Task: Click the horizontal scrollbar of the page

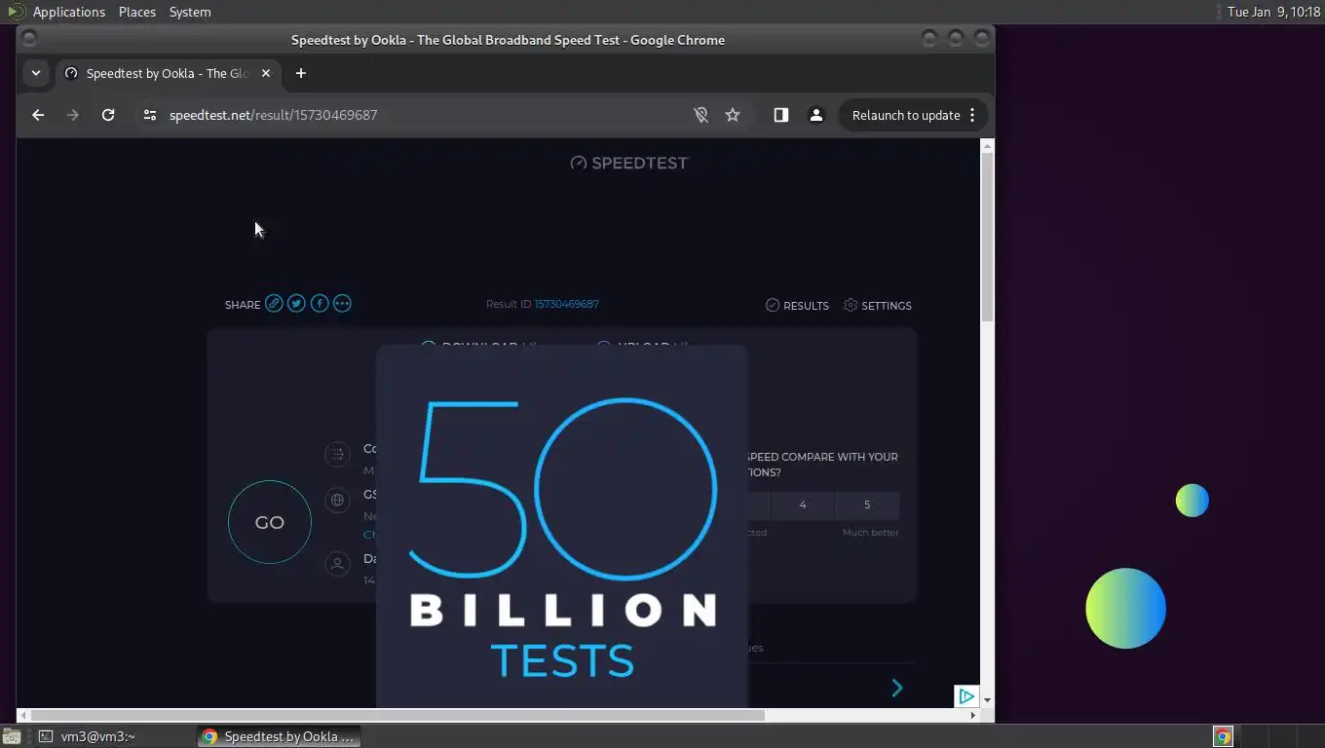Action: (x=397, y=715)
